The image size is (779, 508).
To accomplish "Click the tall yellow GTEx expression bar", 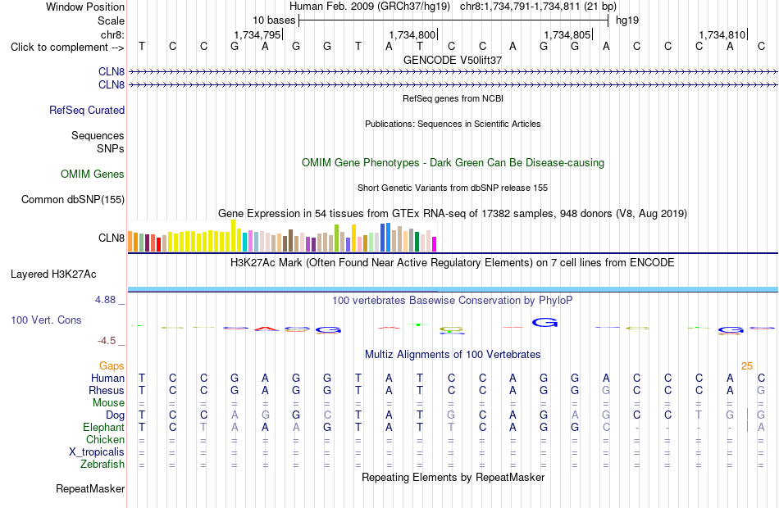I will (233, 236).
